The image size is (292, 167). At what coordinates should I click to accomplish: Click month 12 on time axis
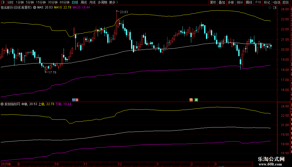pos(120,164)
